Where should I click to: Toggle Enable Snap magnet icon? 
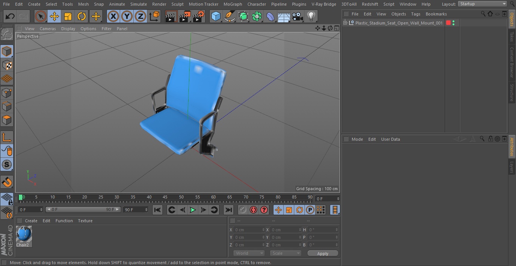[x=7, y=182]
